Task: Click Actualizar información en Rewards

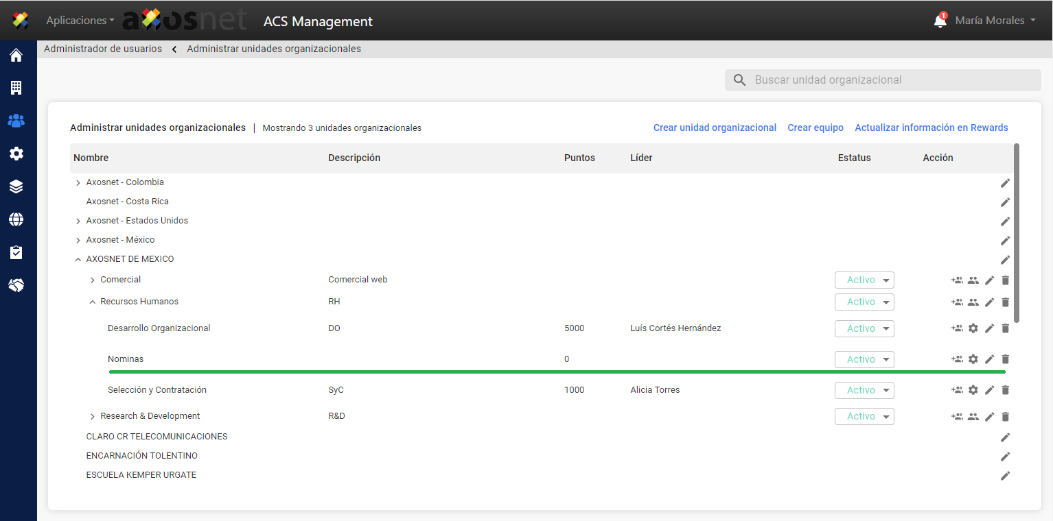Action: [931, 128]
